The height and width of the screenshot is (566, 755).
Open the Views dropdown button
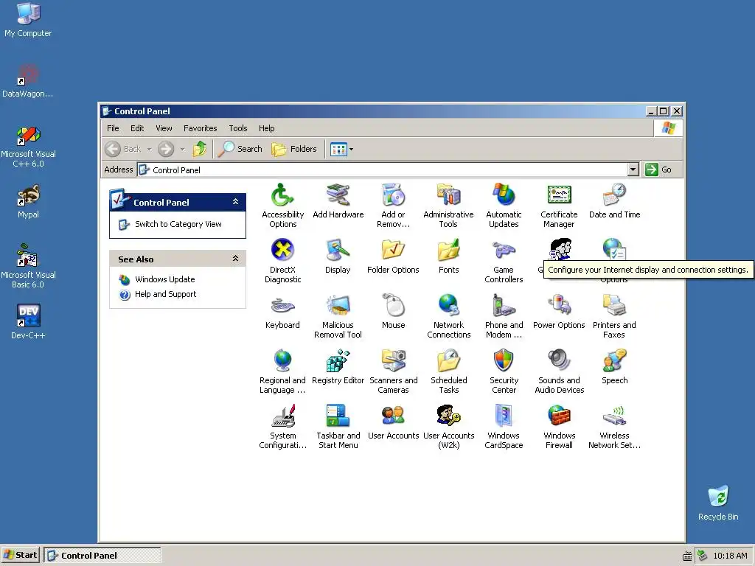tap(341, 149)
